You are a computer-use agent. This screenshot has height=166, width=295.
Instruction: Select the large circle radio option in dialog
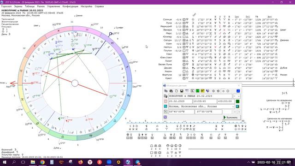pos(228,91)
